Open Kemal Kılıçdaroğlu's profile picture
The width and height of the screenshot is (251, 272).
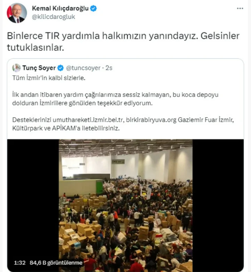pyautogui.click(x=17, y=13)
